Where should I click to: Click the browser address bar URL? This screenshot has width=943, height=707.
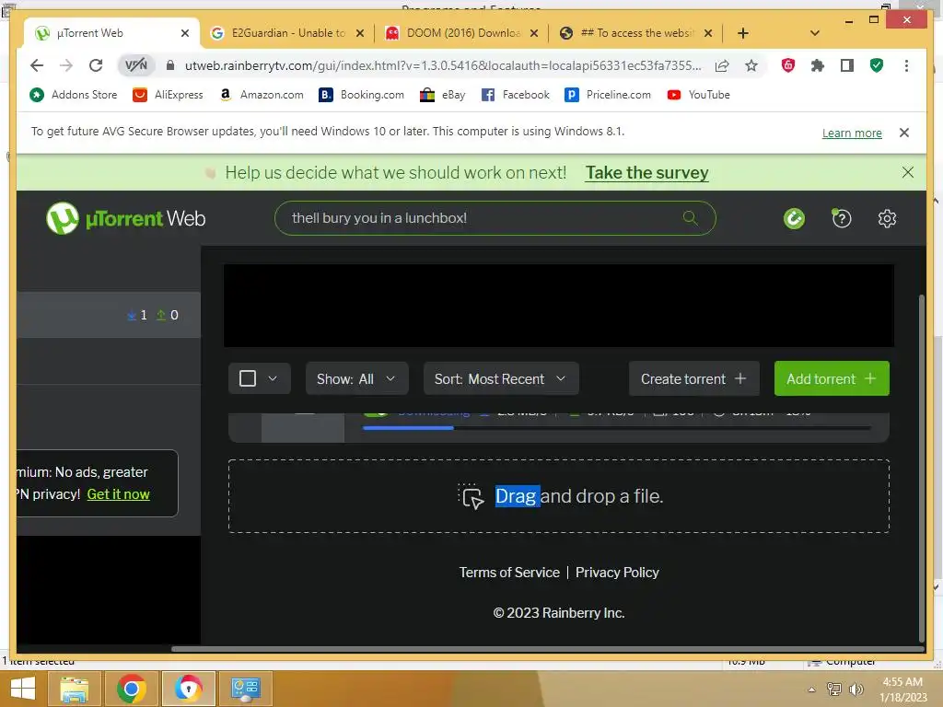[443, 65]
